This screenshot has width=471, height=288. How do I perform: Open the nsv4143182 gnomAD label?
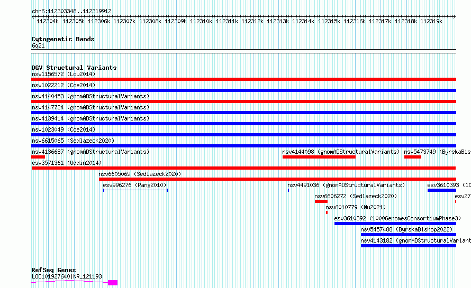tap(416, 240)
